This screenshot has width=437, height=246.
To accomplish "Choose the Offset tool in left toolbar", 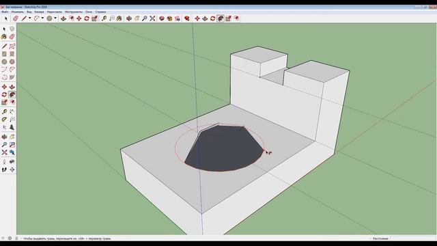I will [x=12, y=102].
